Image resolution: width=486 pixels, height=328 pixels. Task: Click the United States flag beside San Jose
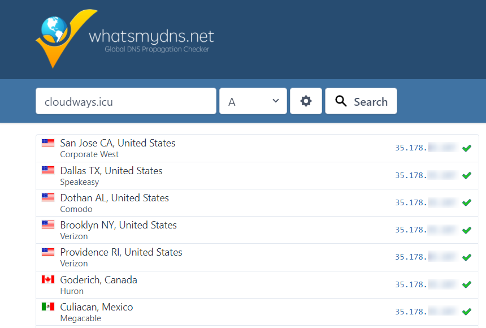click(48, 143)
